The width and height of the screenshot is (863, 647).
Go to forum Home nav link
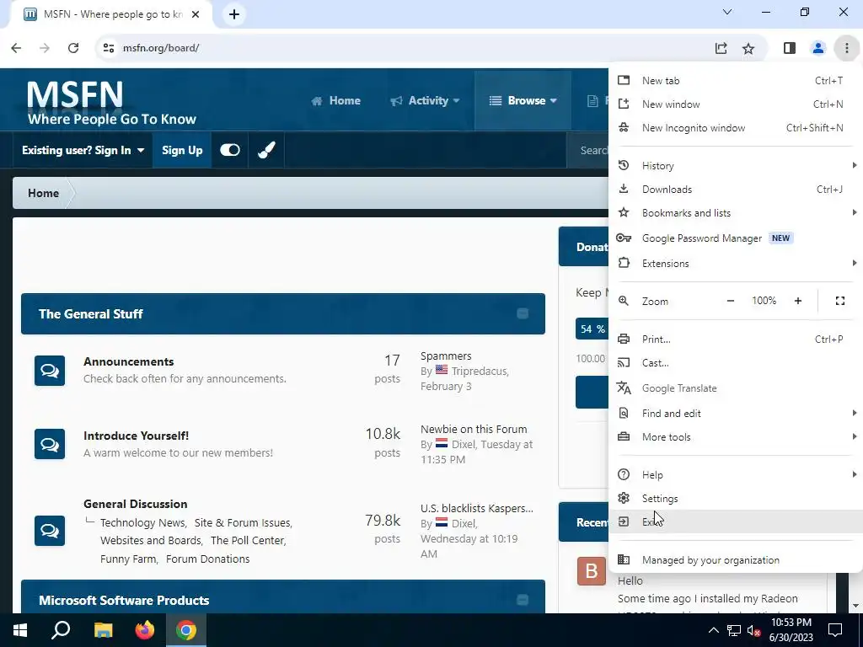(335, 101)
